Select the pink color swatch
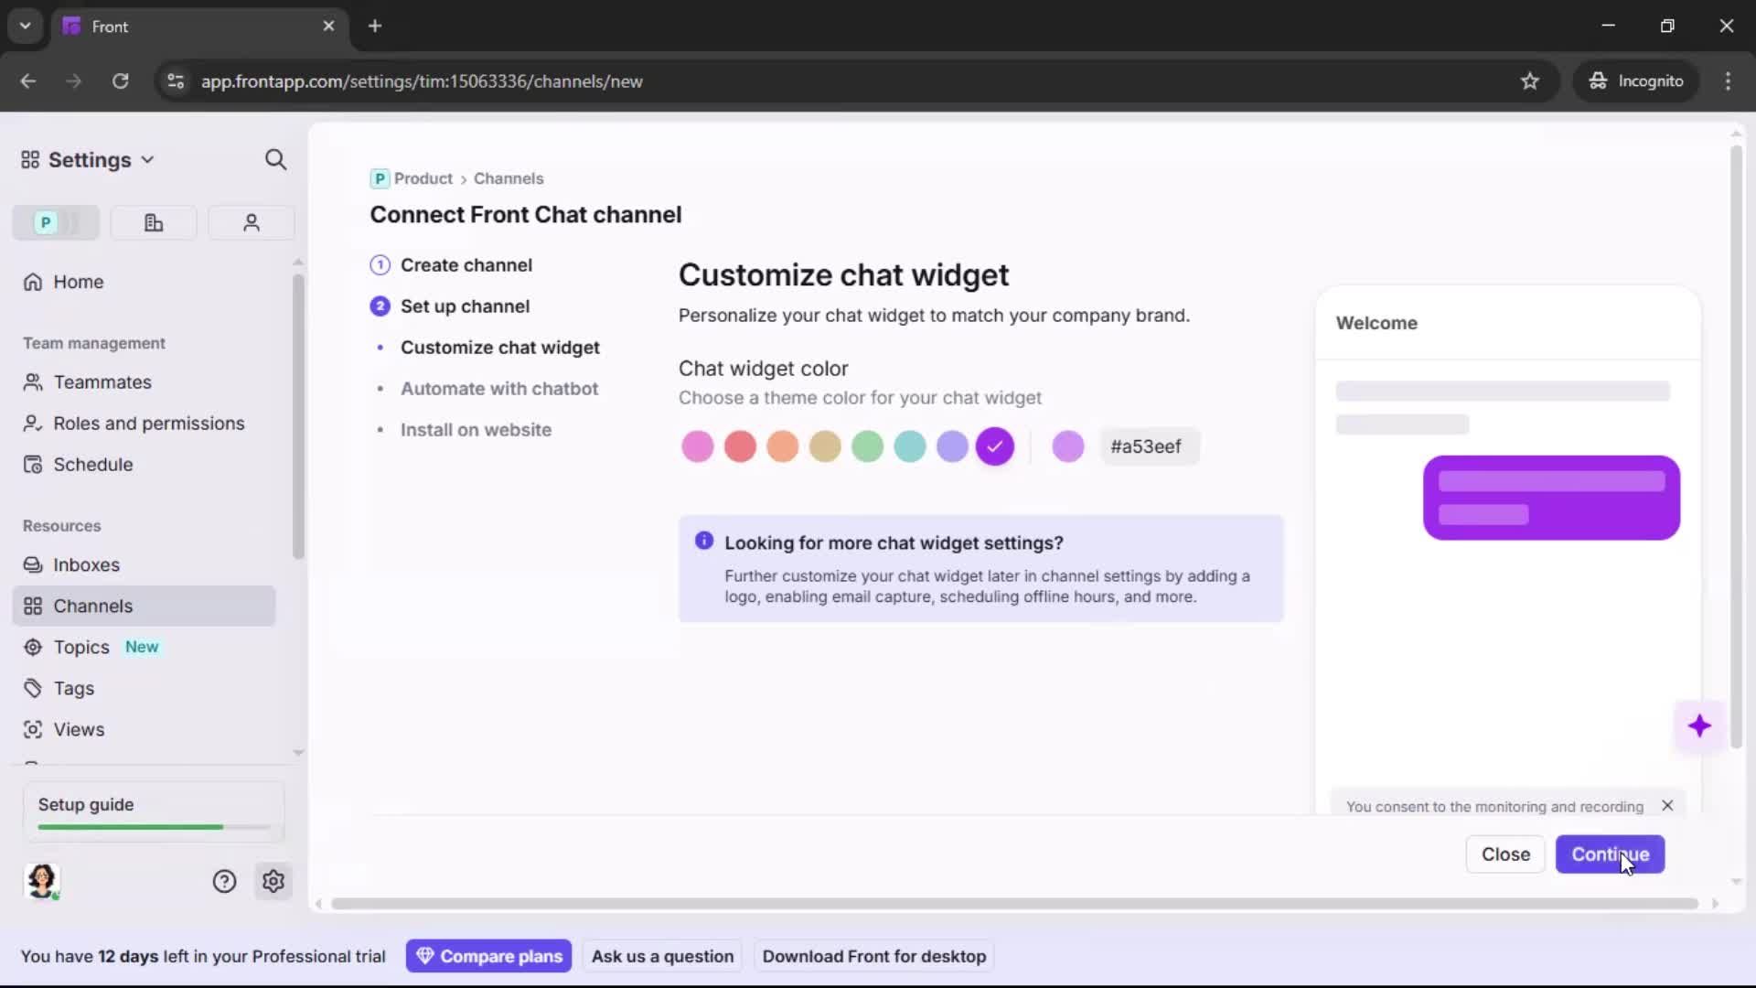Image resolution: width=1756 pixels, height=988 pixels. (x=697, y=446)
